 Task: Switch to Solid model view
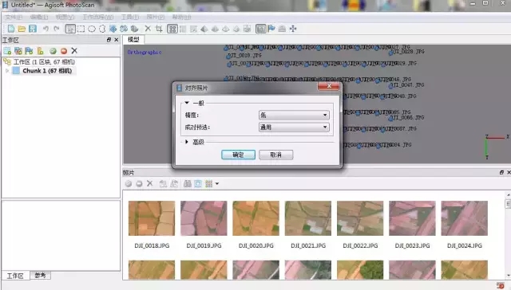[x=215, y=29]
